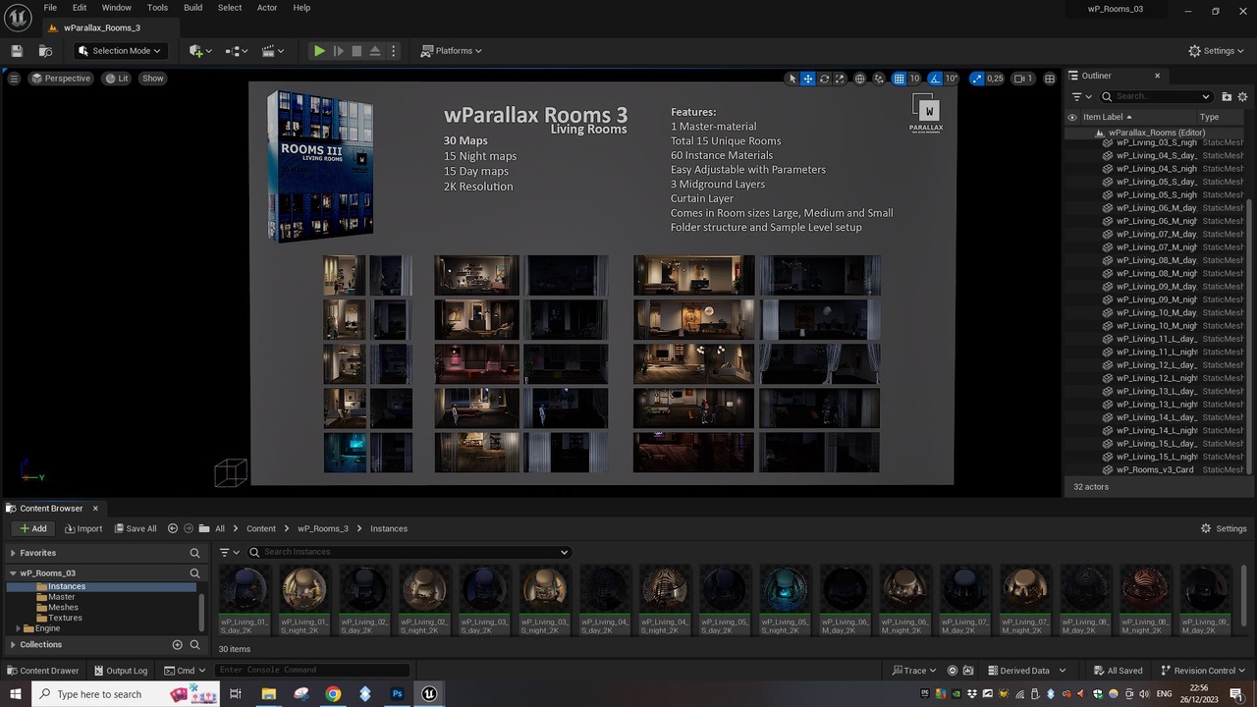
Task: Open the Platforms dropdown
Action: (453, 51)
